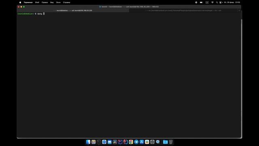Open the blue folder in the Dock
259x146 pixels.
[x=166, y=142]
